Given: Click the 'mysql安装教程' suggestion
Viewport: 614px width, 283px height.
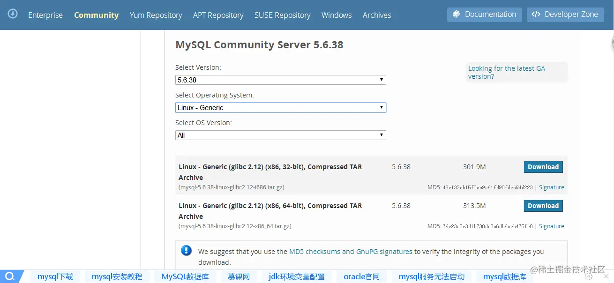Looking at the screenshot, I should tap(117, 276).
